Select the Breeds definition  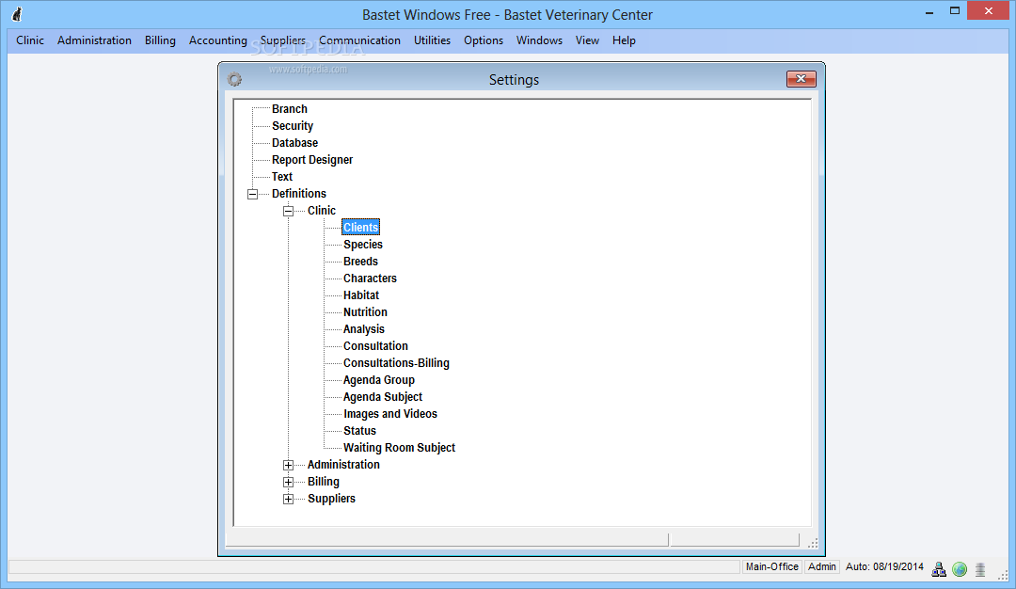tap(360, 262)
